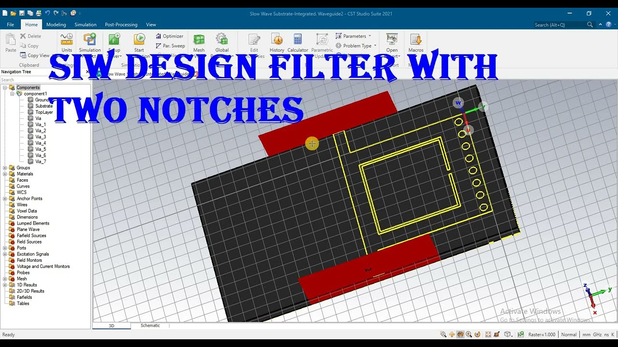
Task: Click the Parametric Update icon
Action: pyautogui.click(x=322, y=40)
